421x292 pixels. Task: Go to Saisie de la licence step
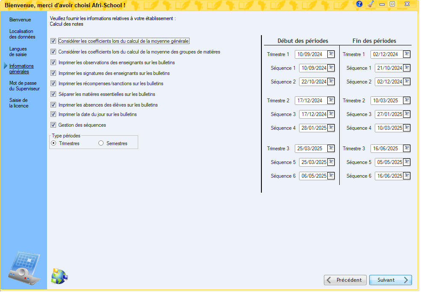coord(18,104)
